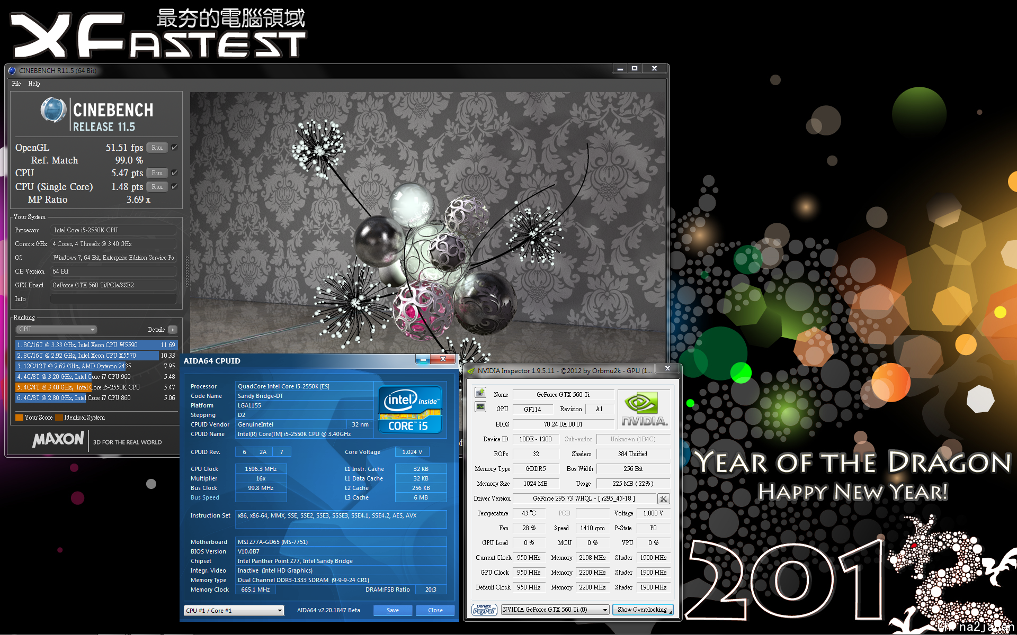The width and height of the screenshot is (1017, 635).
Task: Click the Intel Core i5 logo in AIDA64
Action: [x=410, y=410]
